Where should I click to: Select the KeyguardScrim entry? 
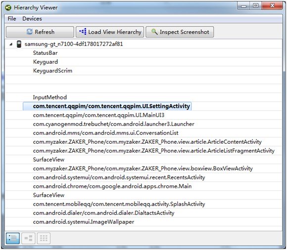[52, 71]
